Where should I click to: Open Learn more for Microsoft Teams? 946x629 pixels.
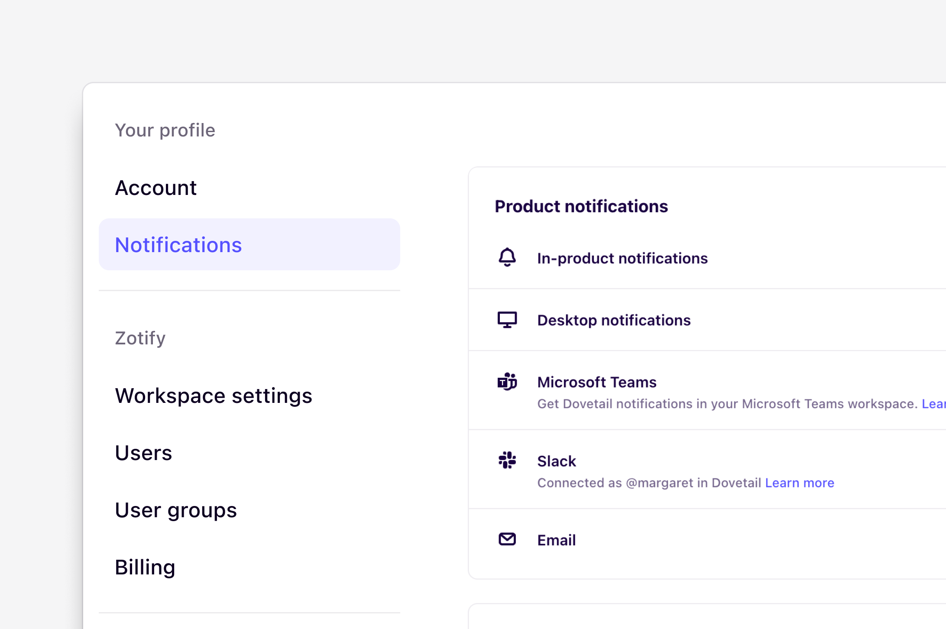(x=936, y=403)
